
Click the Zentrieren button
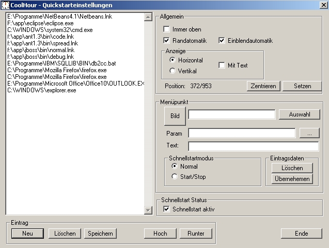[263, 86]
